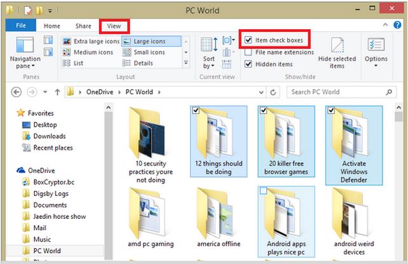408x264 pixels.
Task: Switch to the Home ribbon tab
Action: pos(51,26)
